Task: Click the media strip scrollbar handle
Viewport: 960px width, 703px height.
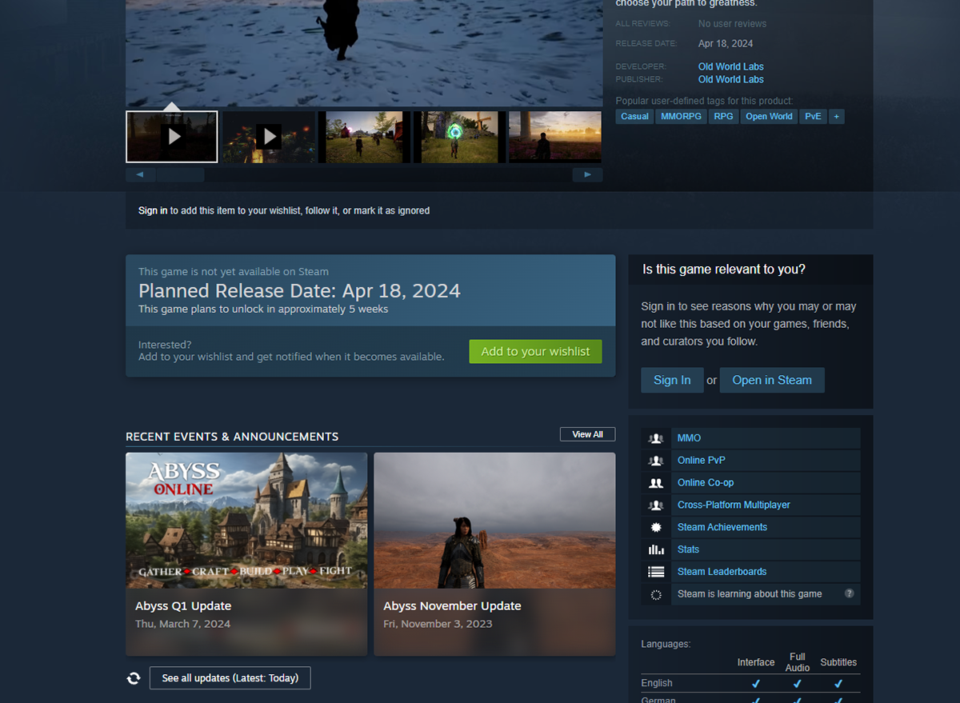Action: pos(180,174)
